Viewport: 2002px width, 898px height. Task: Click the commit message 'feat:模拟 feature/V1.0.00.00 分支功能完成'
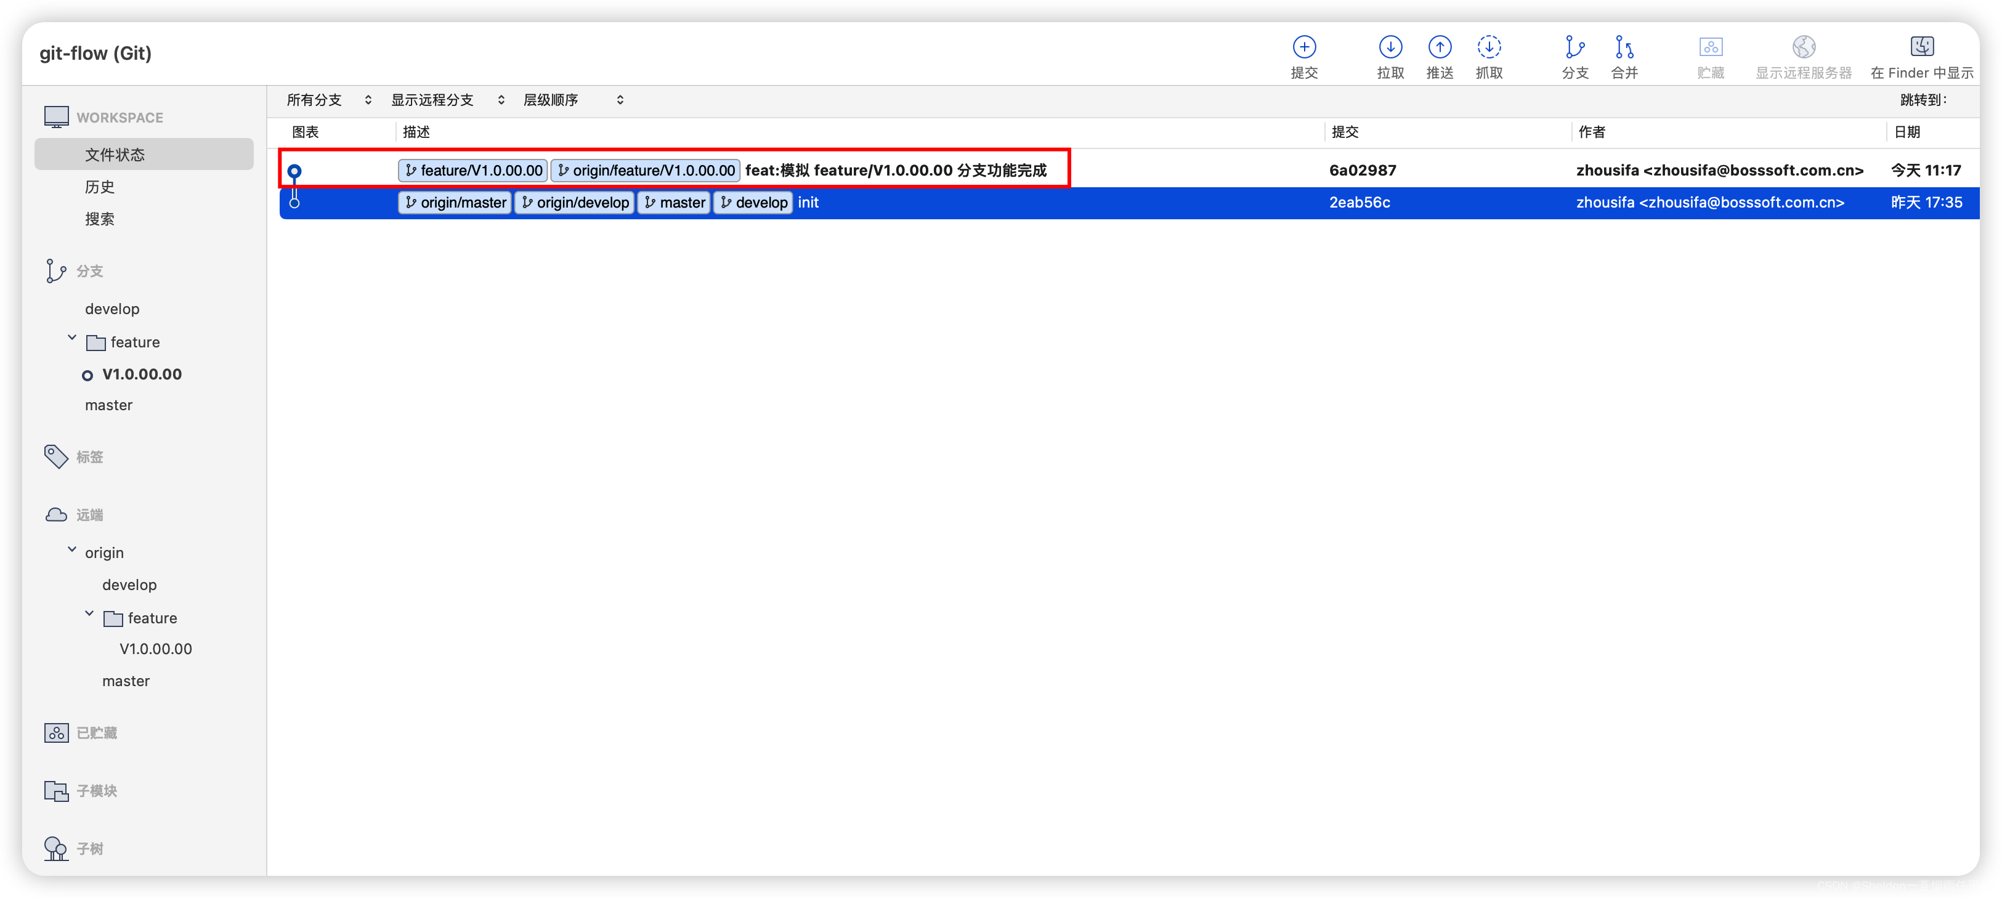[895, 171]
